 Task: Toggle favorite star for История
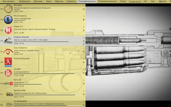point(84,9)
